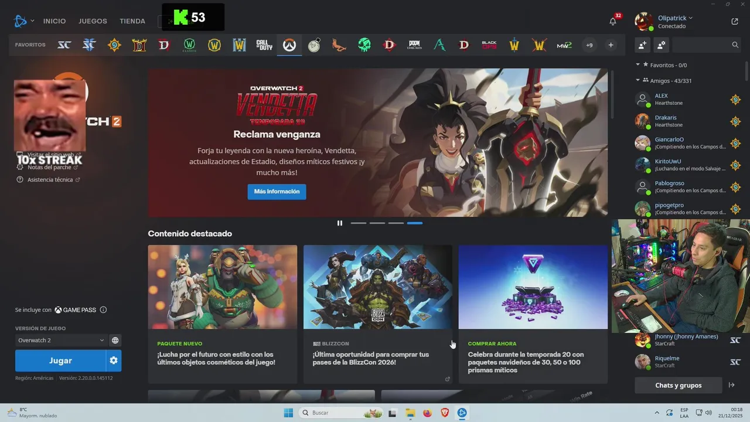750x422 pixels.
Task: Pause the banner carousel
Action: point(340,223)
